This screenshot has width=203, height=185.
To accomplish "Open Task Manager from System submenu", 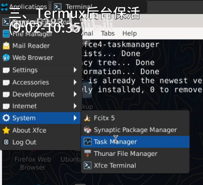I will (x=135, y=142).
